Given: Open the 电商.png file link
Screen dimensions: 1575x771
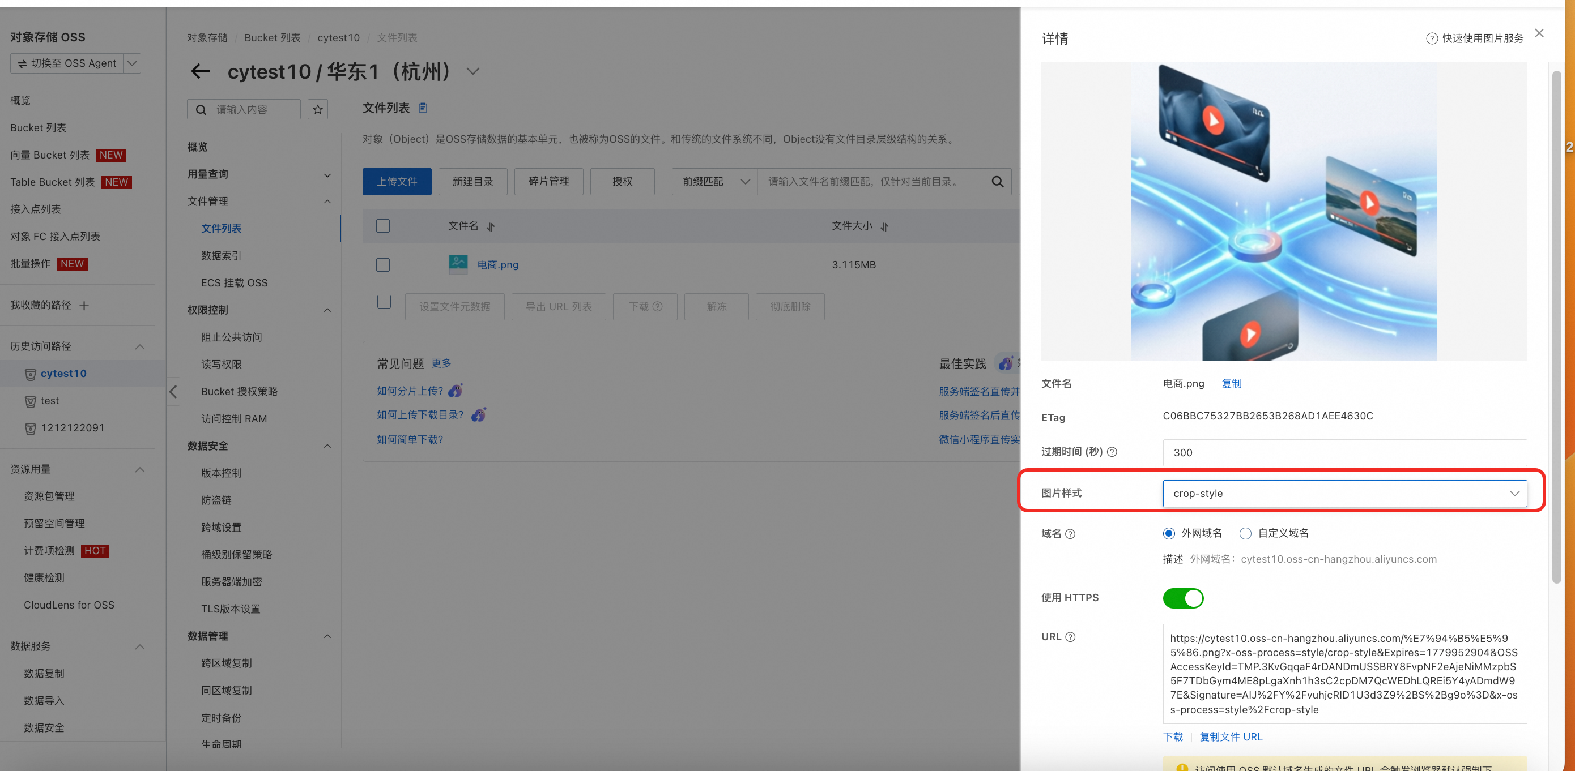Looking at the screenshot, I should (497, 264).
